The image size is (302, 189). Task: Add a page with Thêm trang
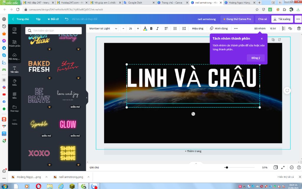pyautogui.click(x=193, y=151)
